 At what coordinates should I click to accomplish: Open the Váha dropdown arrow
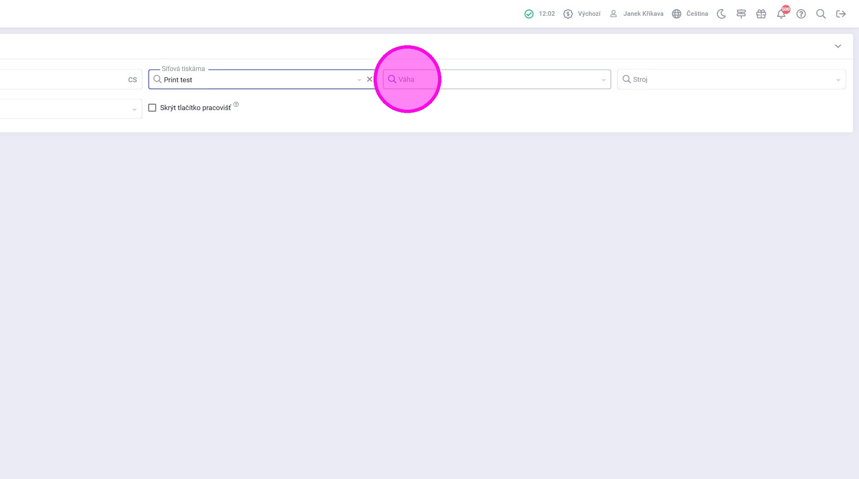(603, 80)
